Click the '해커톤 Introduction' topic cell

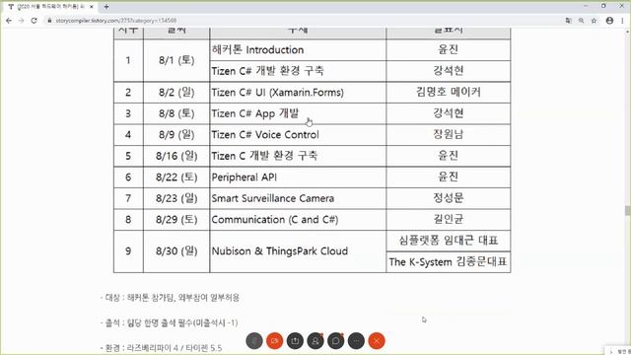(x=298, y=50)
